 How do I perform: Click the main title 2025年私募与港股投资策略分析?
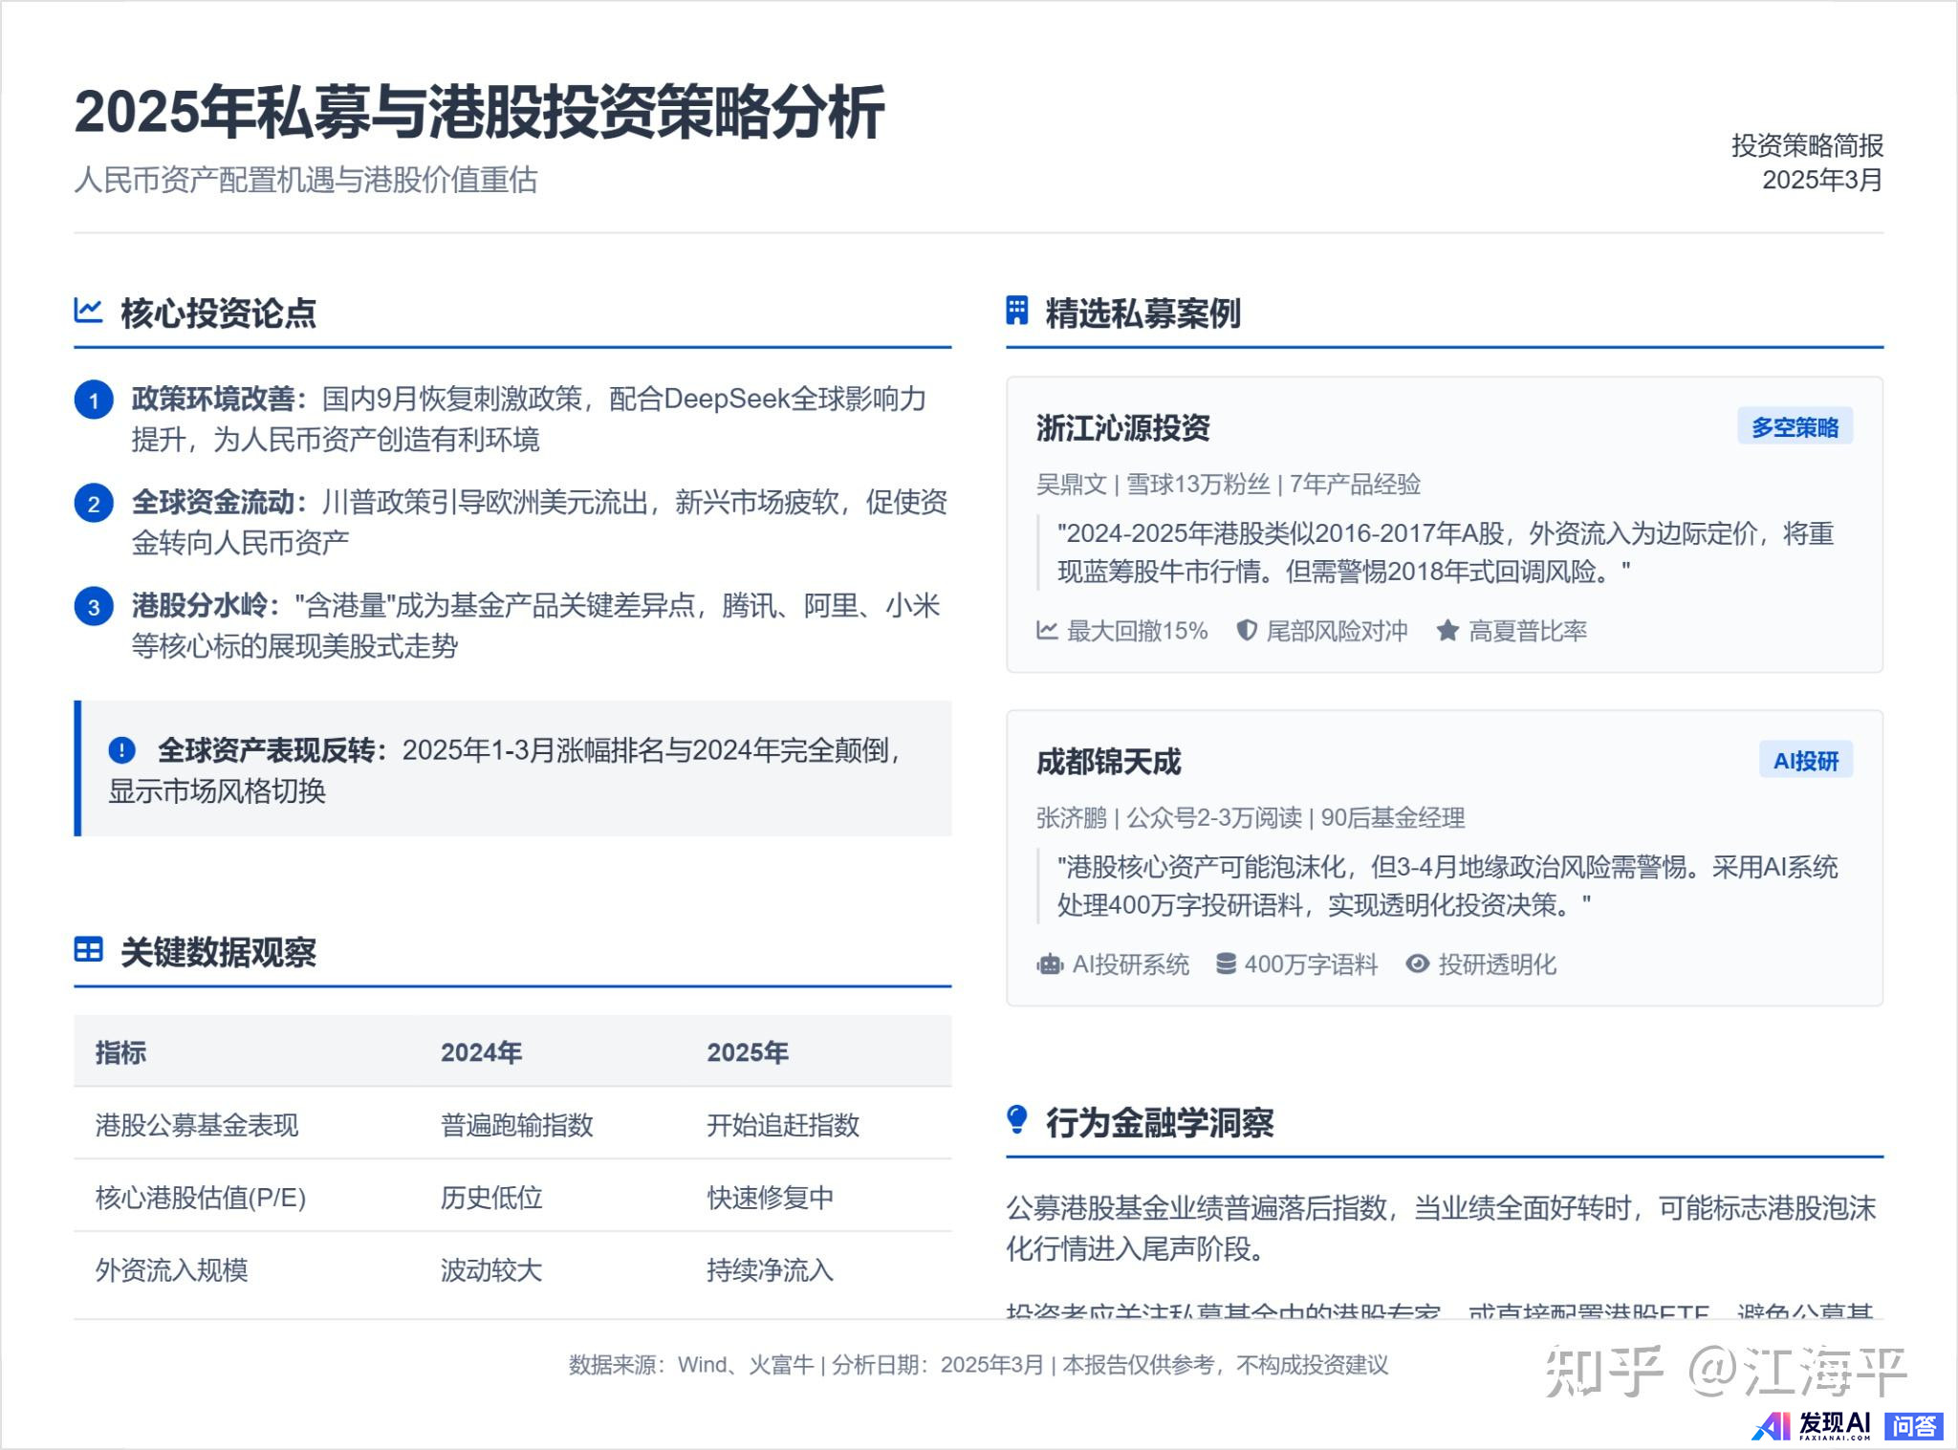479,113
